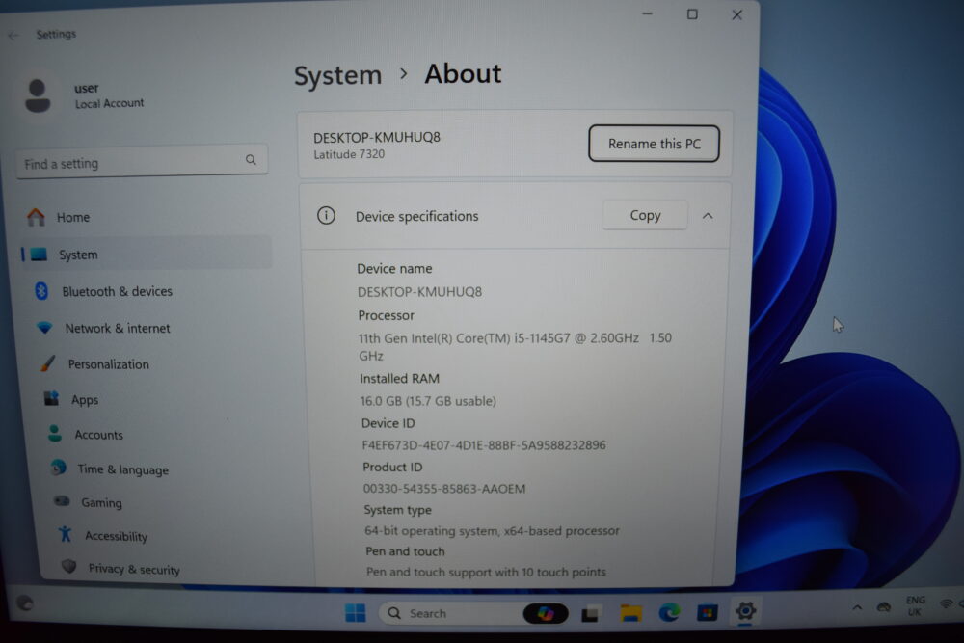Click Product ID value 00330-54355-85863-AAOEM
This screenshot has width=964, height=643.
[x=443, y=488]
